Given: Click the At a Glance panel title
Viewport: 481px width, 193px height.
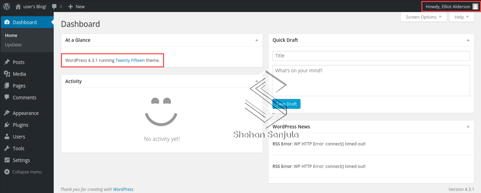Looking at the screenshot, I should click(x=78, y=40).
